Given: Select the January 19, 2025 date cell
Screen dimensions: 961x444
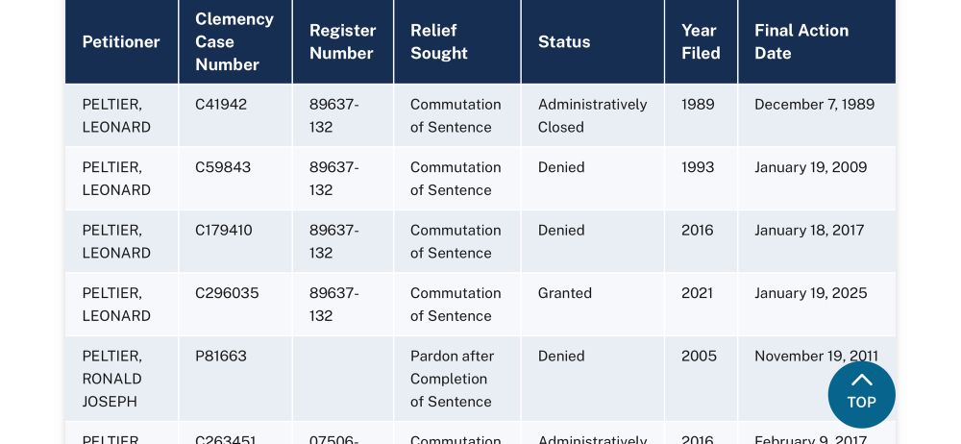Looking at the screenshot, I should (x=817, y=305).
